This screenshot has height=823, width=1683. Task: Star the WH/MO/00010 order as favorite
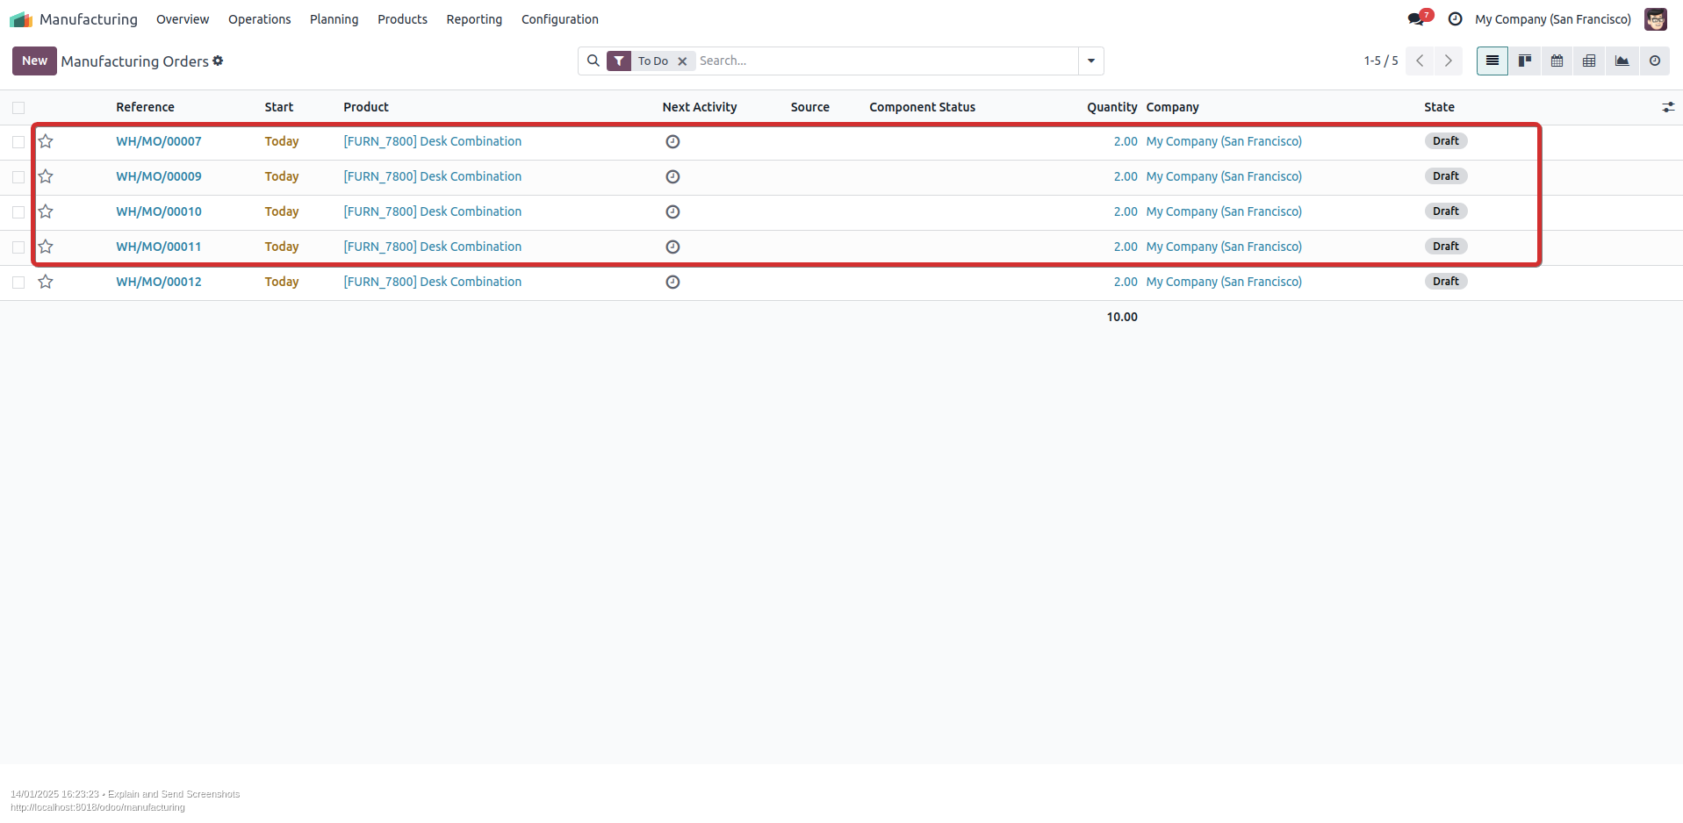pos(46,211)
